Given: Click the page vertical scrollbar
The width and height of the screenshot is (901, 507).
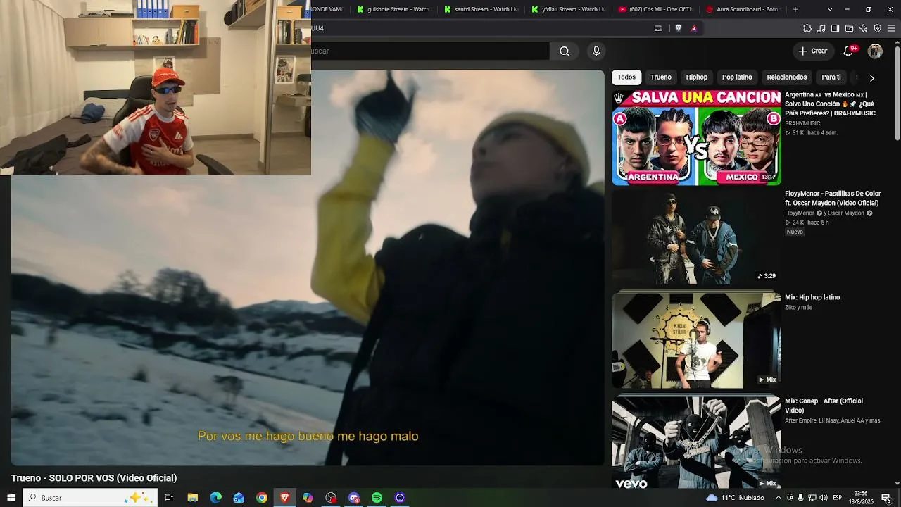Looking at the screenshot, I should click(x=896, y=92).
